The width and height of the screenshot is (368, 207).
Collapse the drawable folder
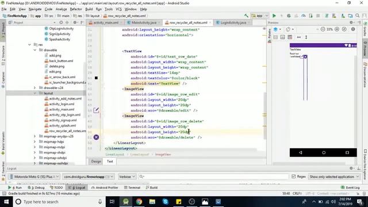[x=34, y=50]
